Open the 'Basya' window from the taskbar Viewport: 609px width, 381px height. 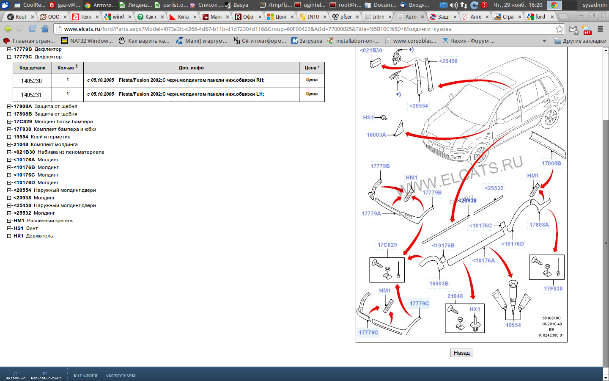tap(237, 5)
